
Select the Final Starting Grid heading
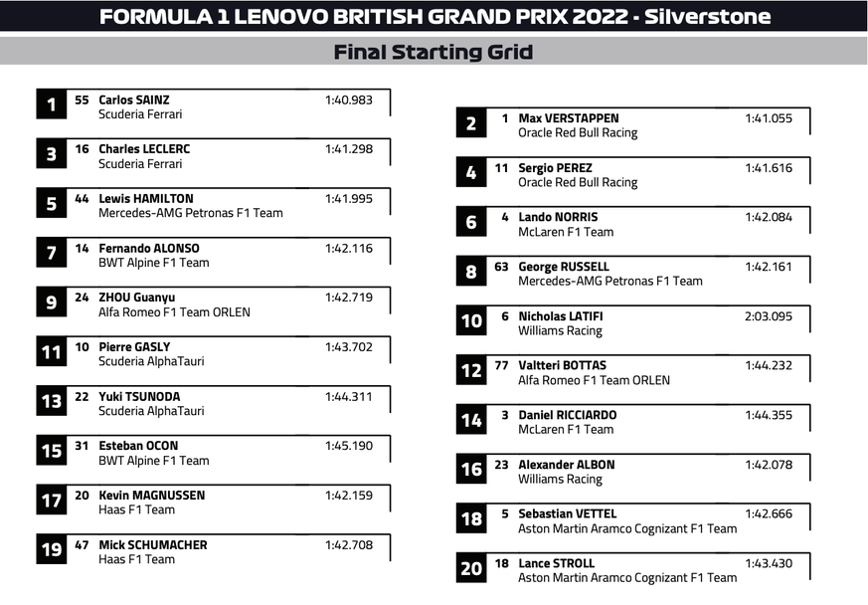pos(434,52)
